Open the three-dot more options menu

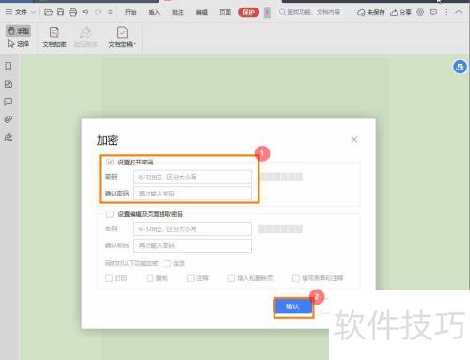(446, 12)
